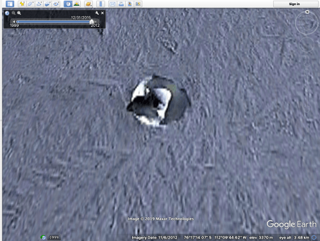The image size is (320, 241).
Task: Click the blue time slider track
Action: [x=53, y=22]
